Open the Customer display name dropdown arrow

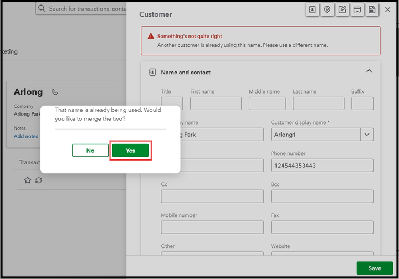[367, 135]
